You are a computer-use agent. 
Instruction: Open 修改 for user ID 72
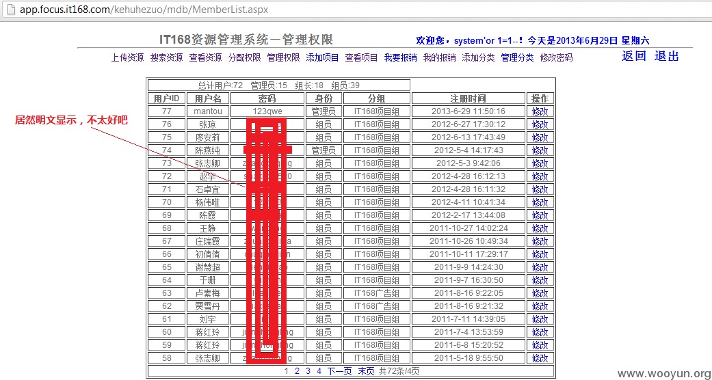tap(540, 176)
